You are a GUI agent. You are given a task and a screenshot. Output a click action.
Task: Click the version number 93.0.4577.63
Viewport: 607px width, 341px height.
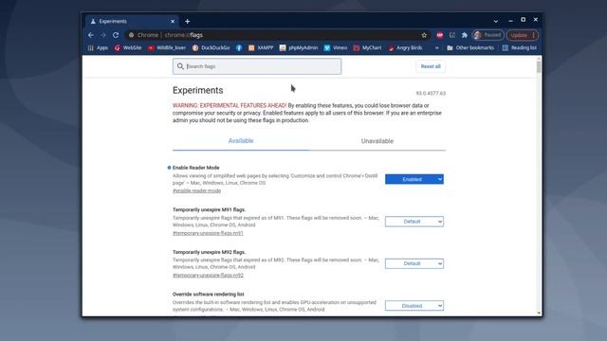[431, 94]
